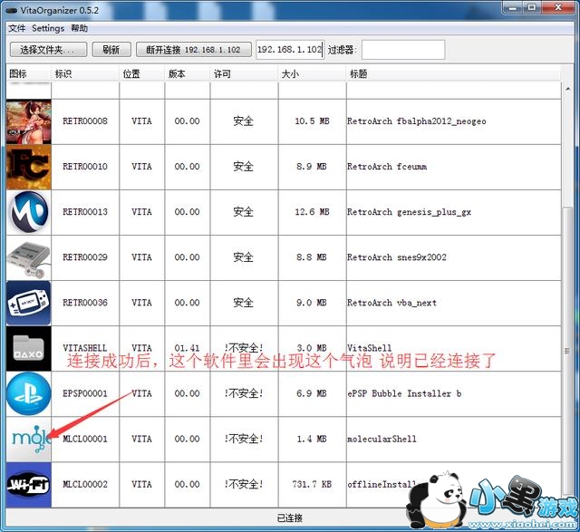The width and height of the screenshot is (580, 532).
Task: Select the RETR00010 identifier cell
Action: tap(85, 167)
